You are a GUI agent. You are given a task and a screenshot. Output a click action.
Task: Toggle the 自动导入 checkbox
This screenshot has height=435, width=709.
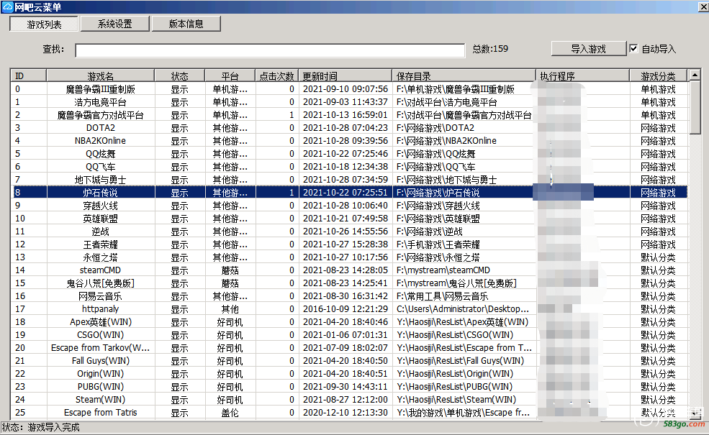633,48
